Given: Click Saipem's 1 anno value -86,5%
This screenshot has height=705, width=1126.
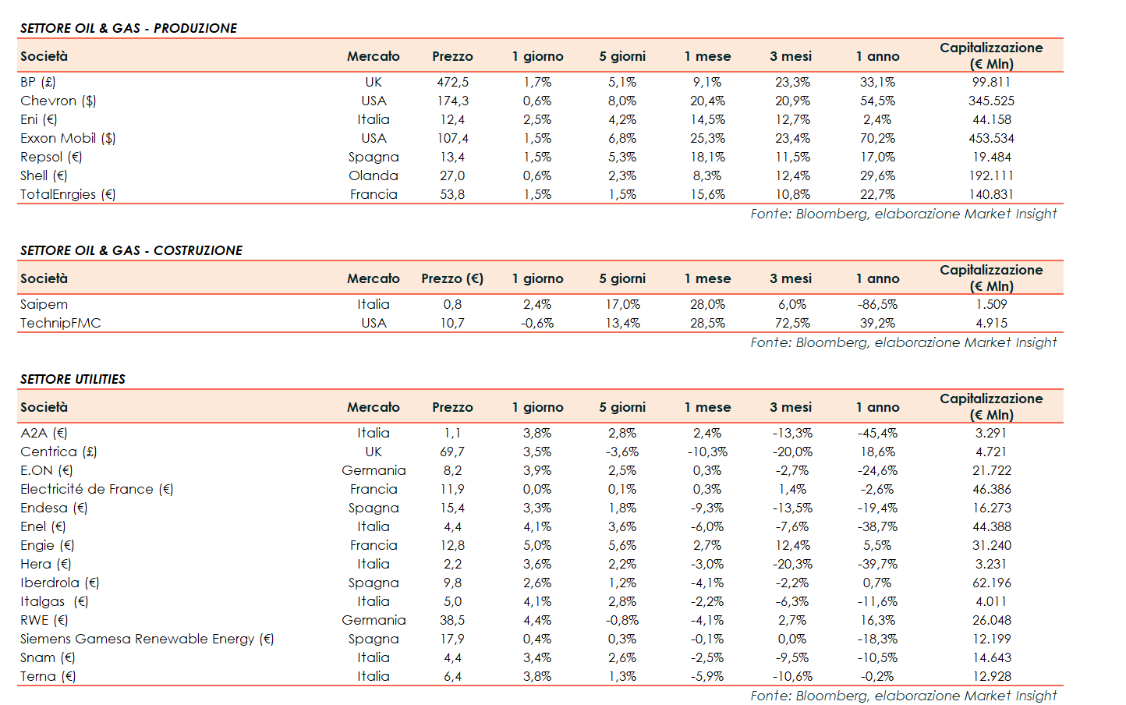Looking at the screenshot, I should (877, 304).
